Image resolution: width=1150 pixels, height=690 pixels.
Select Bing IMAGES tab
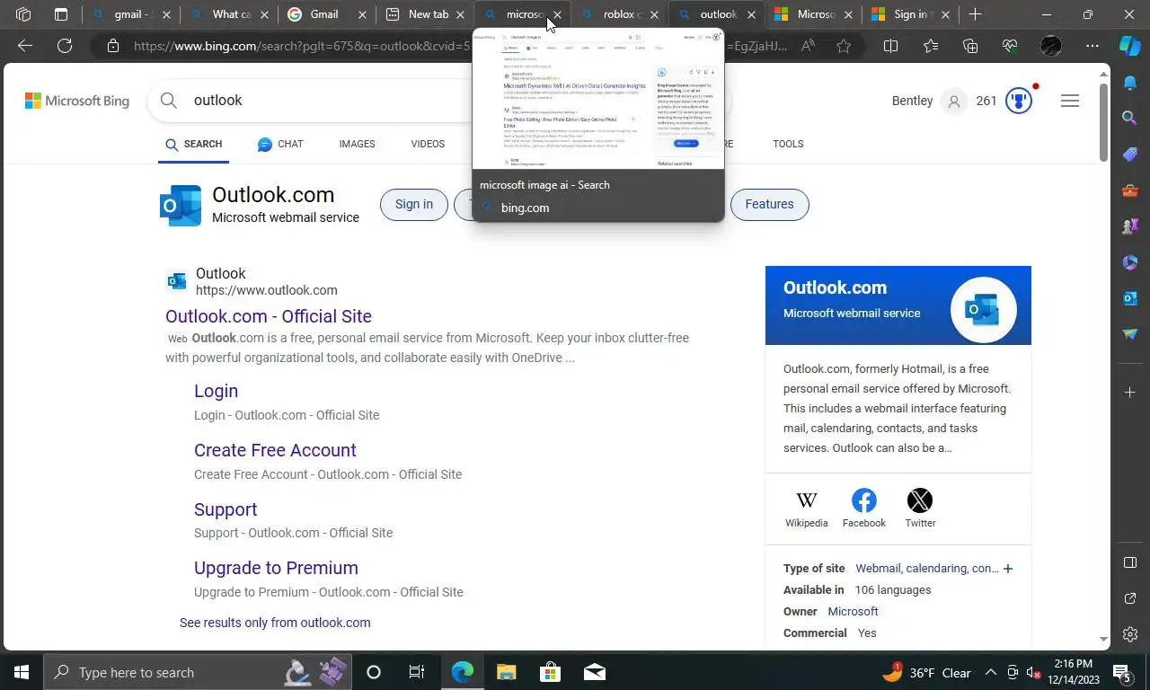[x=357, y=144]
